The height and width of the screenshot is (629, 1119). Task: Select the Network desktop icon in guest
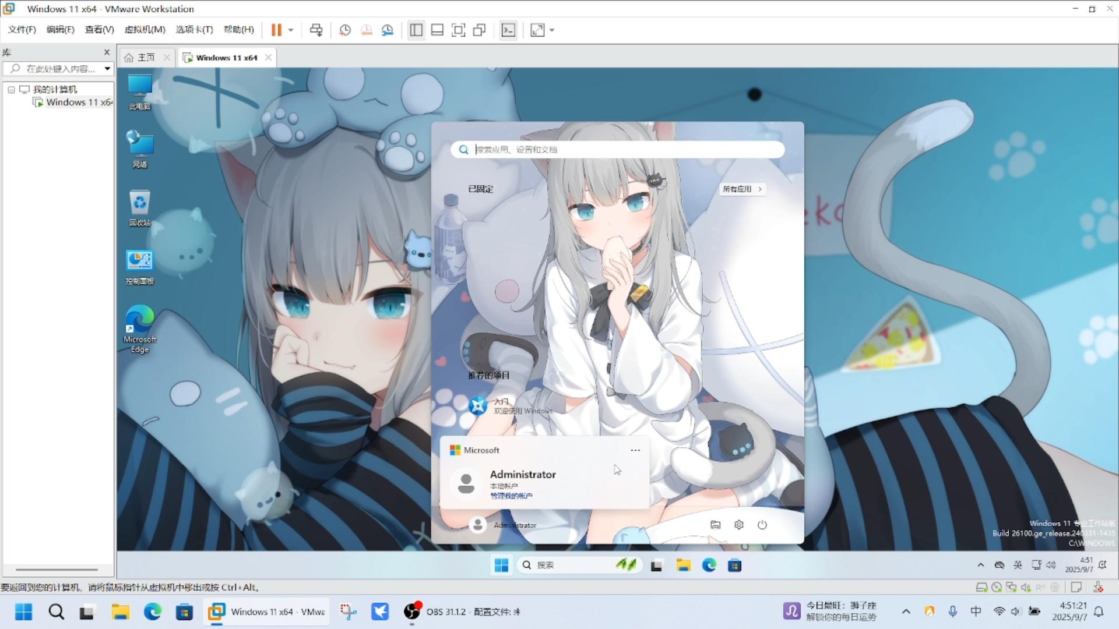point(140,150)
